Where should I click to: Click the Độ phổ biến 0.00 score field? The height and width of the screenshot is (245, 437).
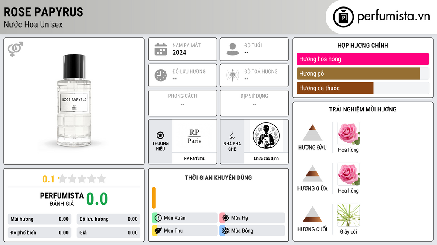(x=40, y=233)
